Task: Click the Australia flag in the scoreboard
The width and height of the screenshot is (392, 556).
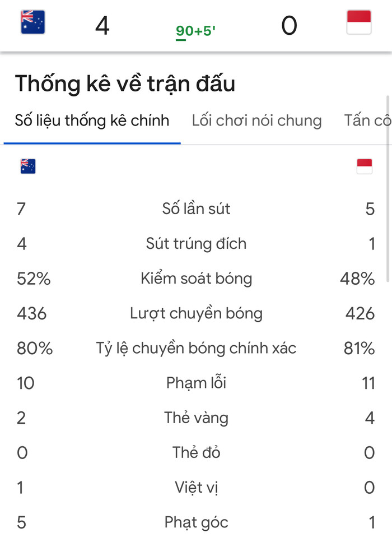Action: [x=32, y=21]
